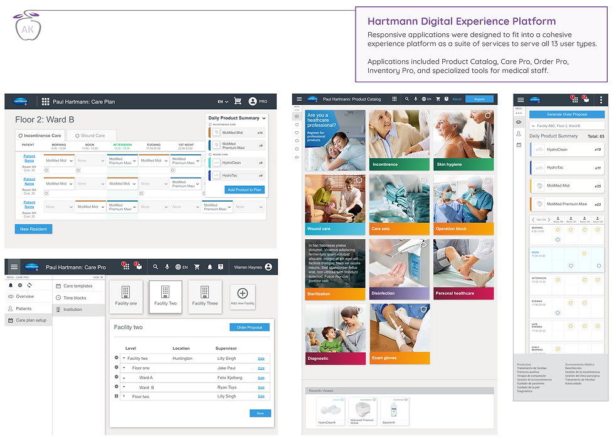Click the search icon in Product Catalog header
Viewport: 614px width, 447px height.
[407, 99]
